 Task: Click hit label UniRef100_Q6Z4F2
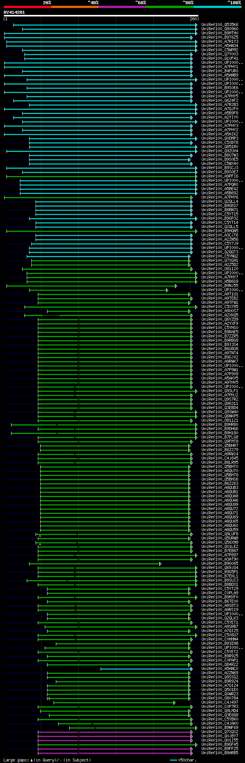click(220, 101)
